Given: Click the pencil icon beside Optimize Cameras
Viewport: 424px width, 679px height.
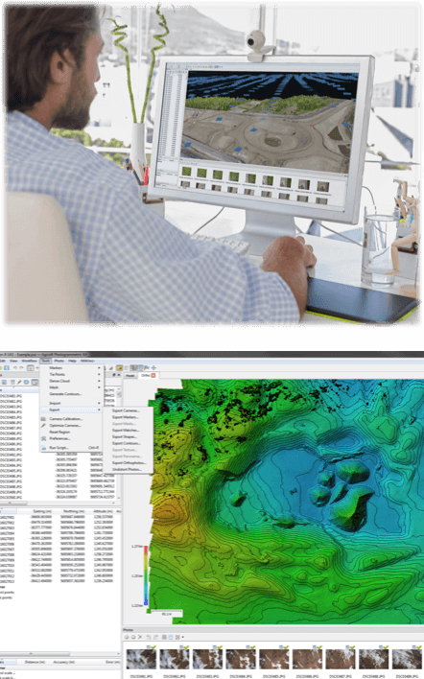Looking at the screenshot, I should 44,425.
